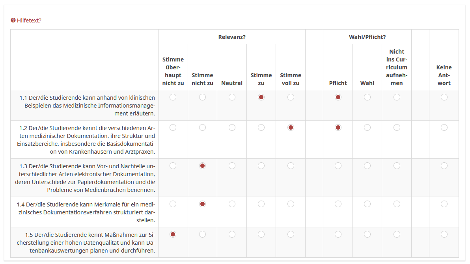The height and width of the screenshot is (264, 470).
Task: Choose 'Wahl' for statement 1.1
Action: (x=367, y=97)
